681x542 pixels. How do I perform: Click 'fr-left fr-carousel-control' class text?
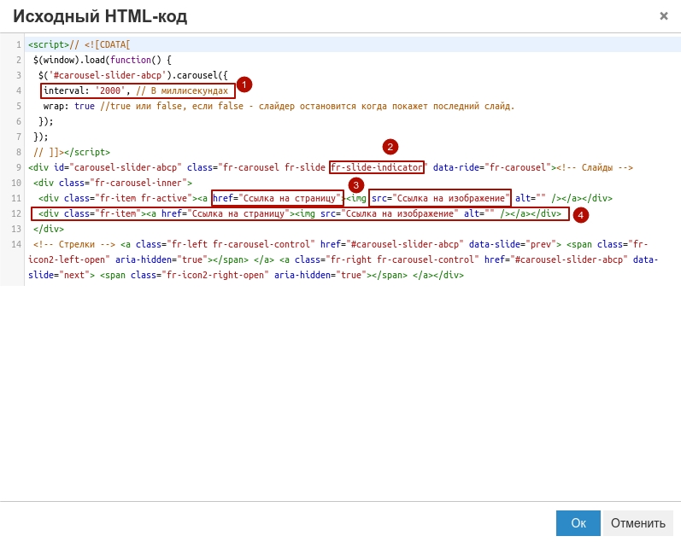[x=241, y=244]
